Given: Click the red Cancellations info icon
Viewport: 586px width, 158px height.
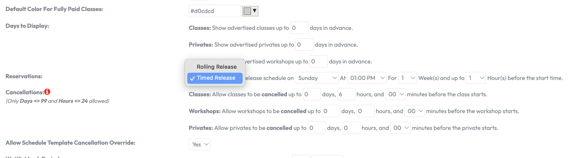Looking at the screenshot, I should [x=47, y=92].
